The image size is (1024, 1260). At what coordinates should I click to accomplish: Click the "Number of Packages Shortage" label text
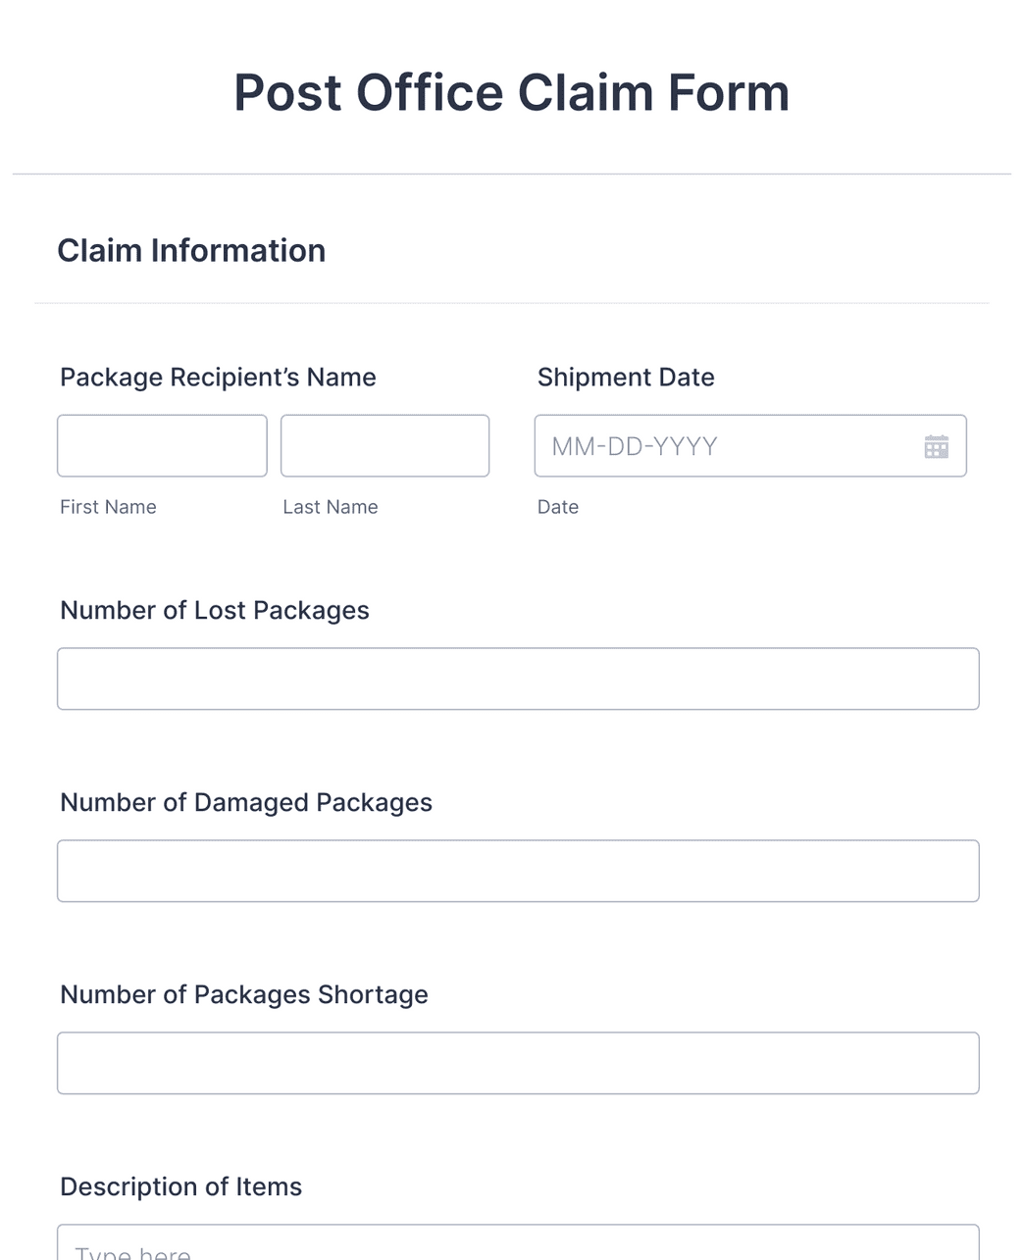pyautogui.click(x=244, y=994)
